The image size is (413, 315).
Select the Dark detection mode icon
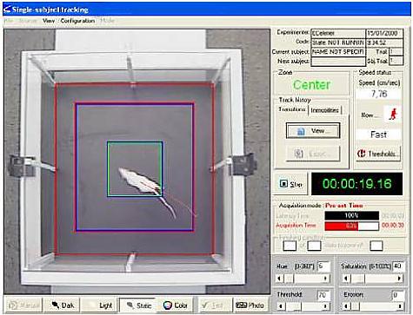point(63,305)
